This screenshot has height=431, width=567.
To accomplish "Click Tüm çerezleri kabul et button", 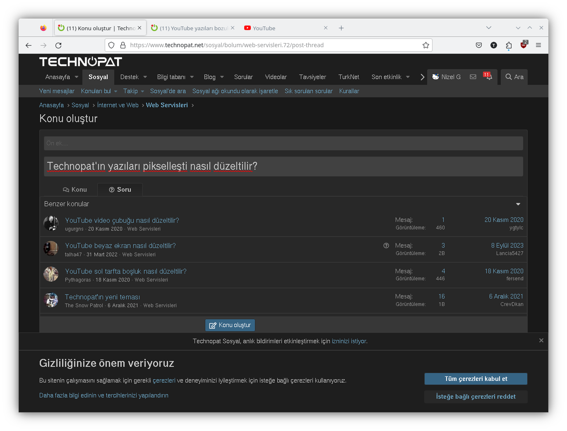I will click(476, 379).
